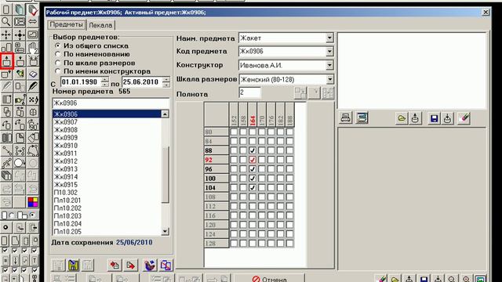Select the magnifier zoom tool in left toolbar
The height and width of the screenshot is (282, 502).
(6, 22)
